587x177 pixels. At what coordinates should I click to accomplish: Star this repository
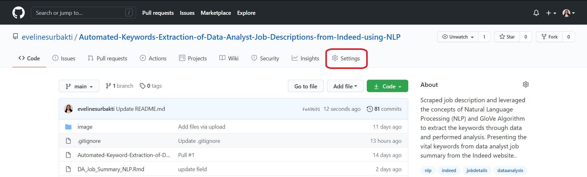[x=507, y=37]
